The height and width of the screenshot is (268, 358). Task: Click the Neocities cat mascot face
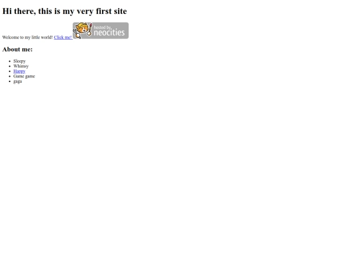[x=82, y=29]
